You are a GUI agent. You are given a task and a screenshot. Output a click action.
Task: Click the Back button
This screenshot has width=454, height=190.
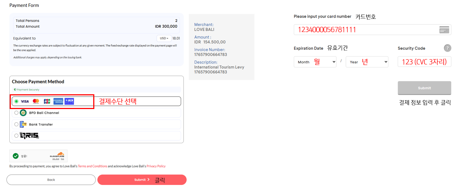[51, 180]
